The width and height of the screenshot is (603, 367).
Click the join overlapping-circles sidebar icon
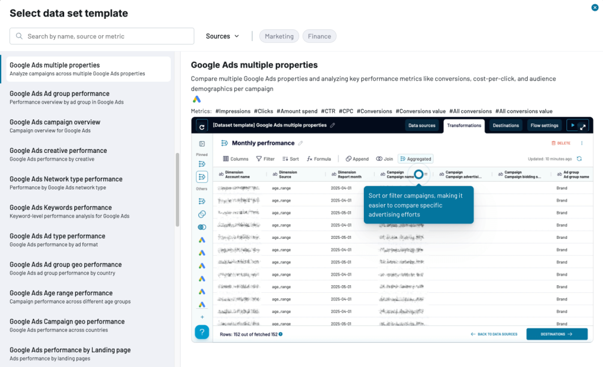pos(202,227)
